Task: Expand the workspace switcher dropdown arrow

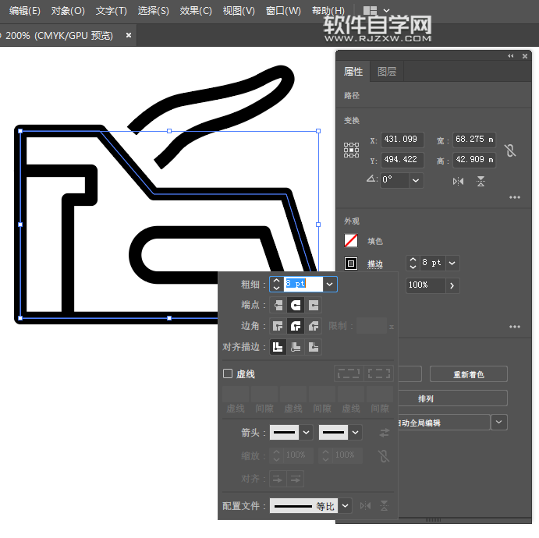Action: pyautogui.click(x=386, y=11)
